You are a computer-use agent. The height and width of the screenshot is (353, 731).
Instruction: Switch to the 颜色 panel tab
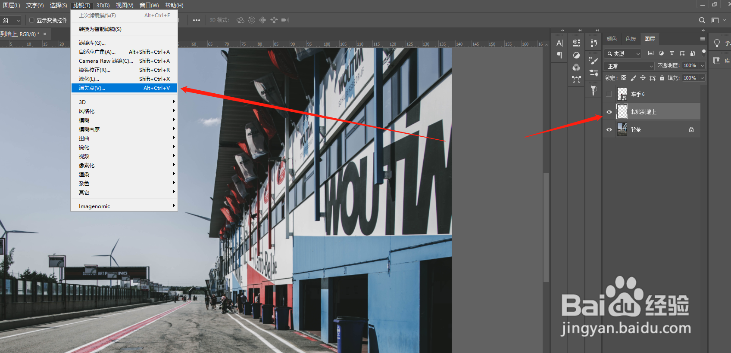[x=612, y=39]
